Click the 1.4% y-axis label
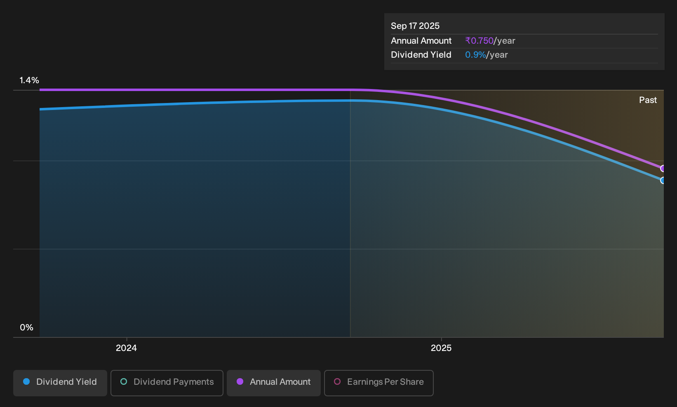 [29, 80]
